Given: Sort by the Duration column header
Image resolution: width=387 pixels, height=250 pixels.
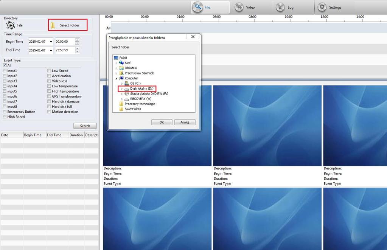Looking at the screenshot, I should tap(76, 135).
